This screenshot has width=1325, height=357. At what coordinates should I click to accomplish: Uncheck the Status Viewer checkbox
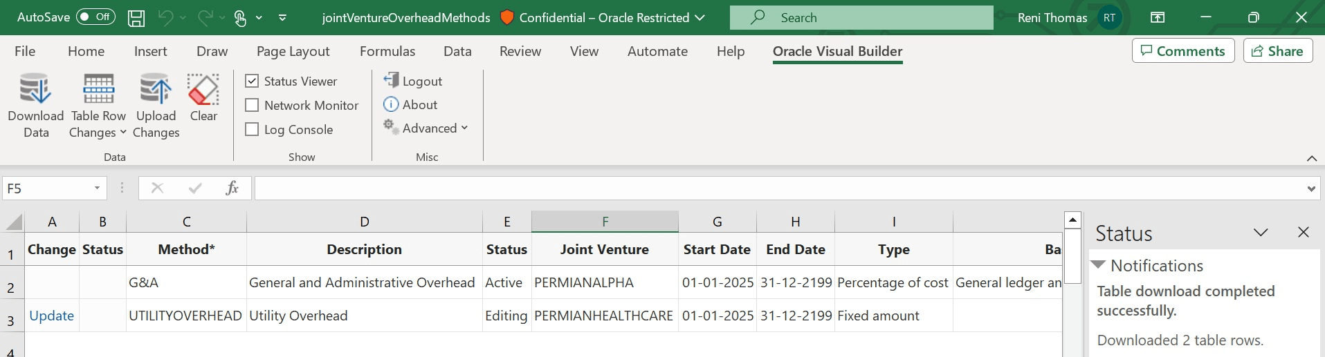[x=253, y=81]
